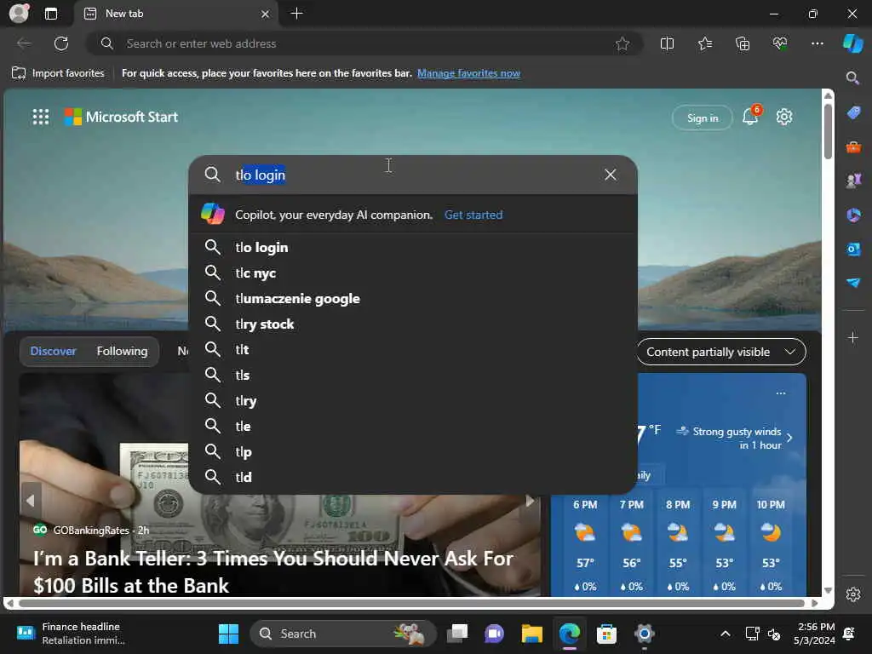The image size is (872, 654).
Task: Open split screen view
Action: point(667,43)
